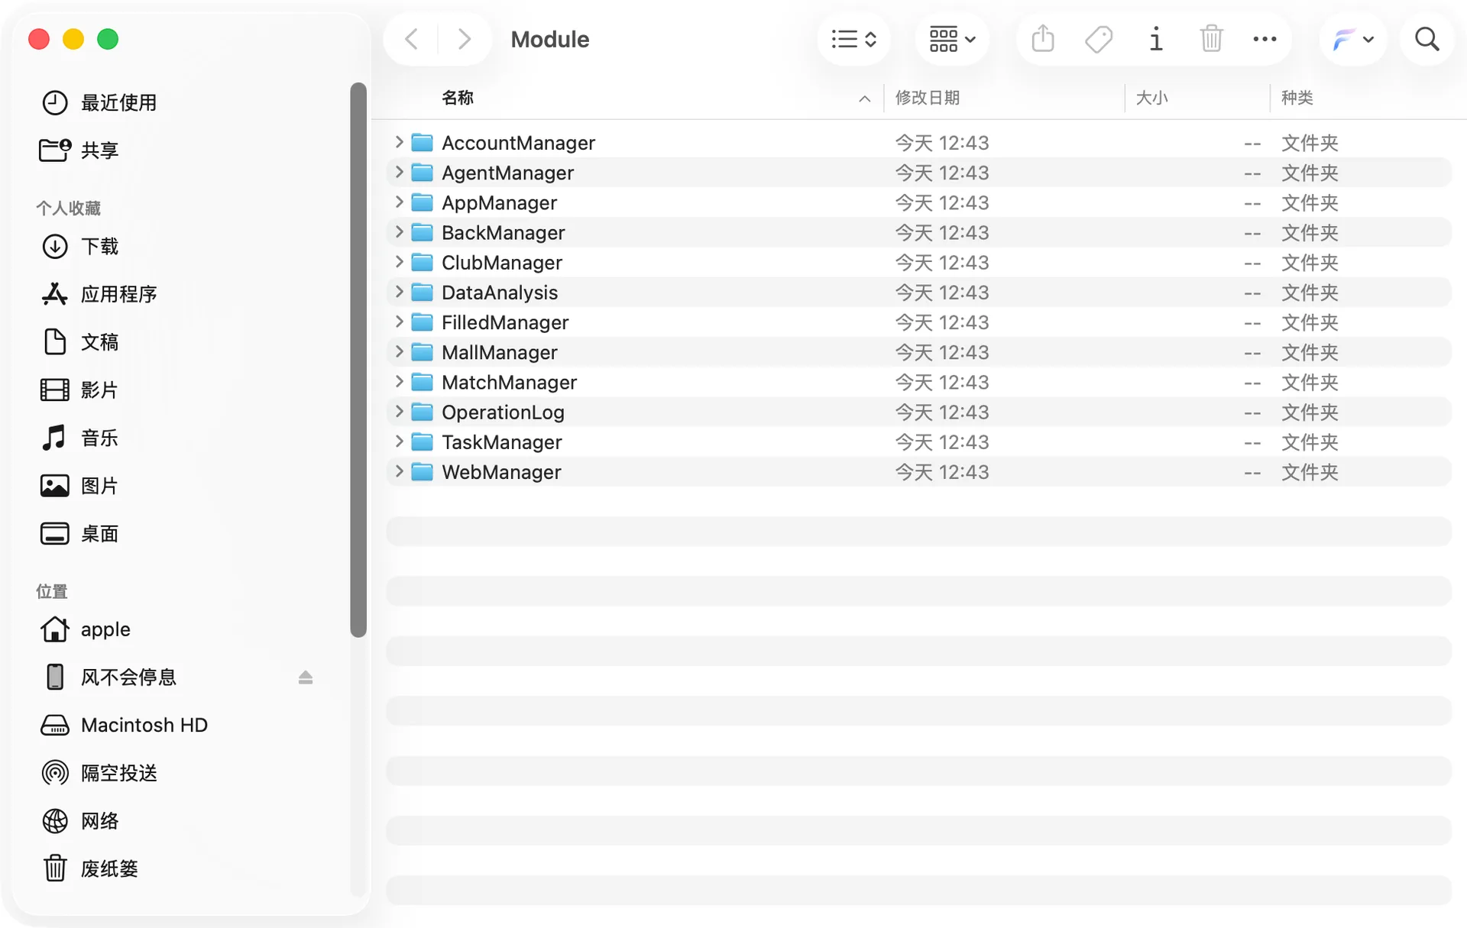Click the Share toolbar icon
The width and height of the screenshot is (1467, 928).
pyautogui.click(x=1043, y=39)
